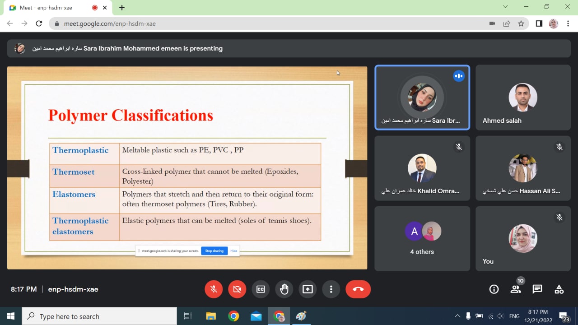
Task: Open the meeting details info icon
Action: [494, 289]
